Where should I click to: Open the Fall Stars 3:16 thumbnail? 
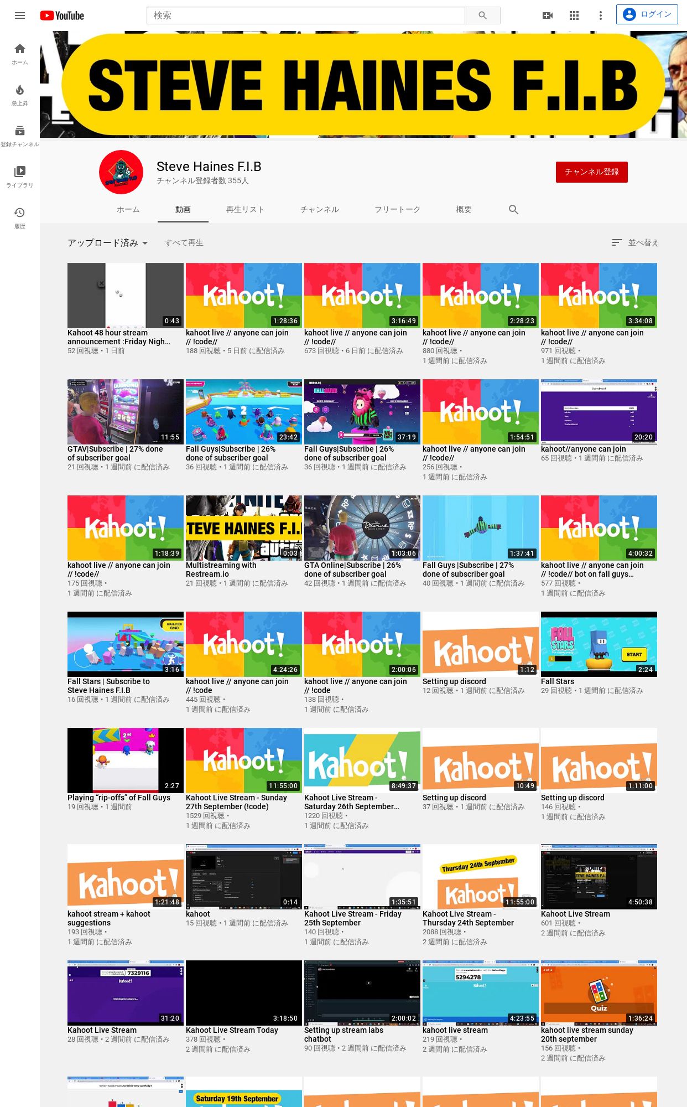click(126, 644)
